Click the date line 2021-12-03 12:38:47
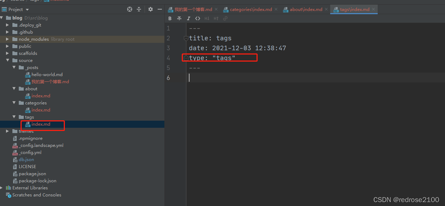Image resolution: width=445 pixels, height=206 pixels. 237,48
